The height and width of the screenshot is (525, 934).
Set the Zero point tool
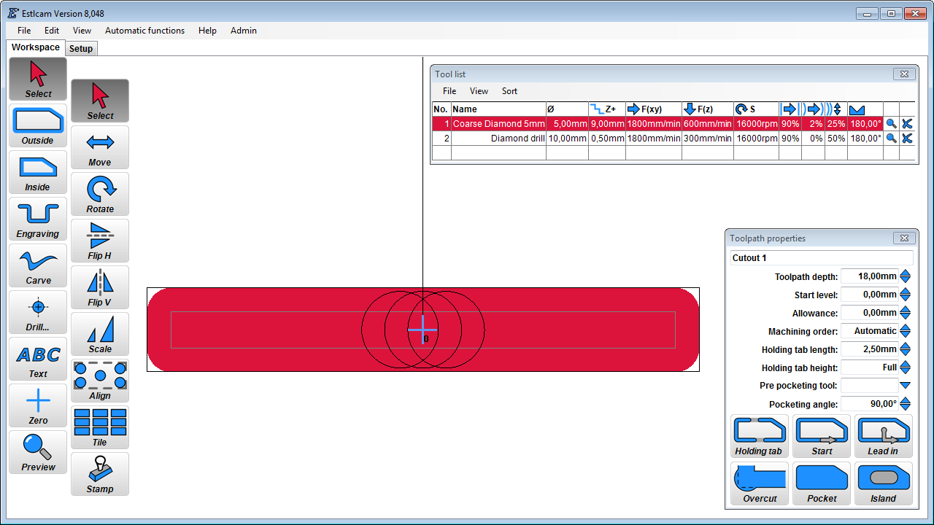(x=38, y=405)
